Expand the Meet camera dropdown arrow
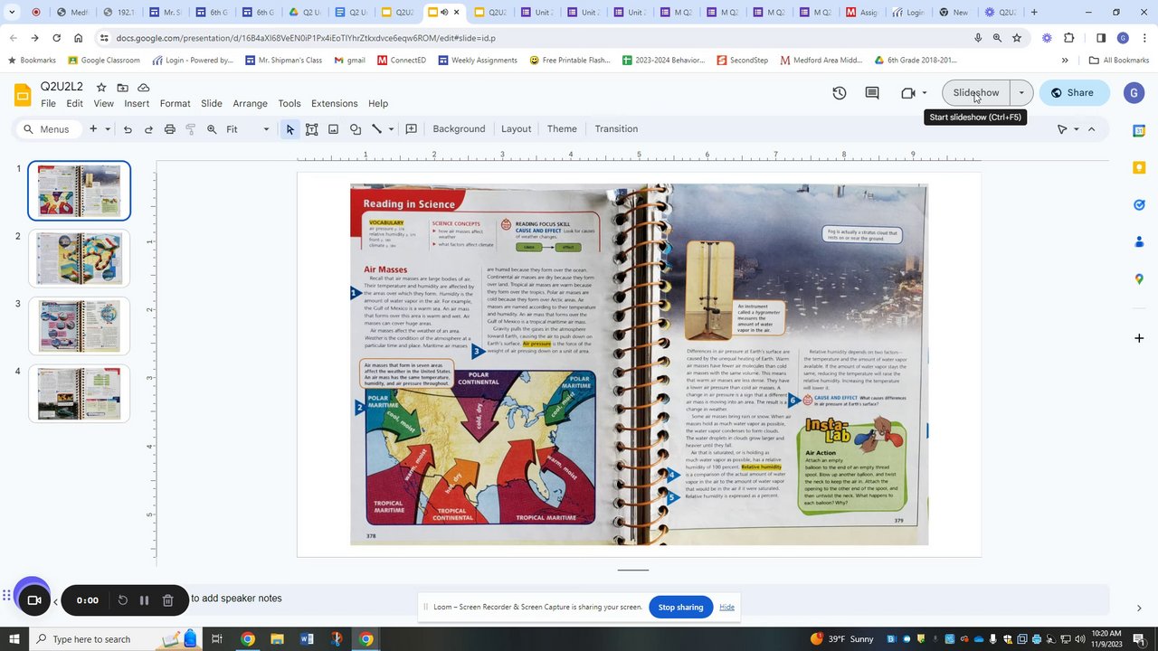Screen dimensions: 1158x651 pyautogui.click(x=925, y=92)
